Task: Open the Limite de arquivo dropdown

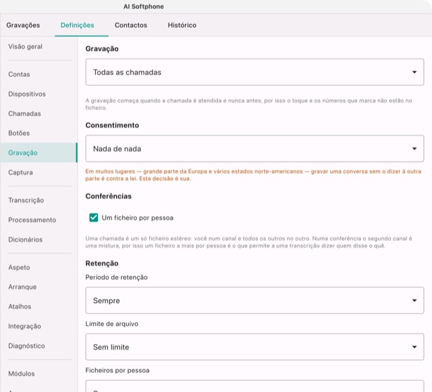Action: click(x=254, y=347)
